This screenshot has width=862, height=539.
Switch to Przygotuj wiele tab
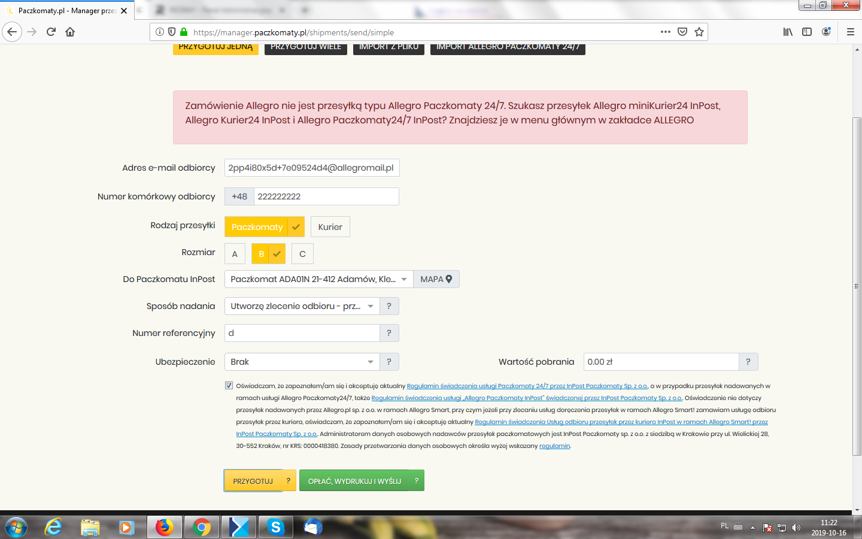[x=305, y=47]
